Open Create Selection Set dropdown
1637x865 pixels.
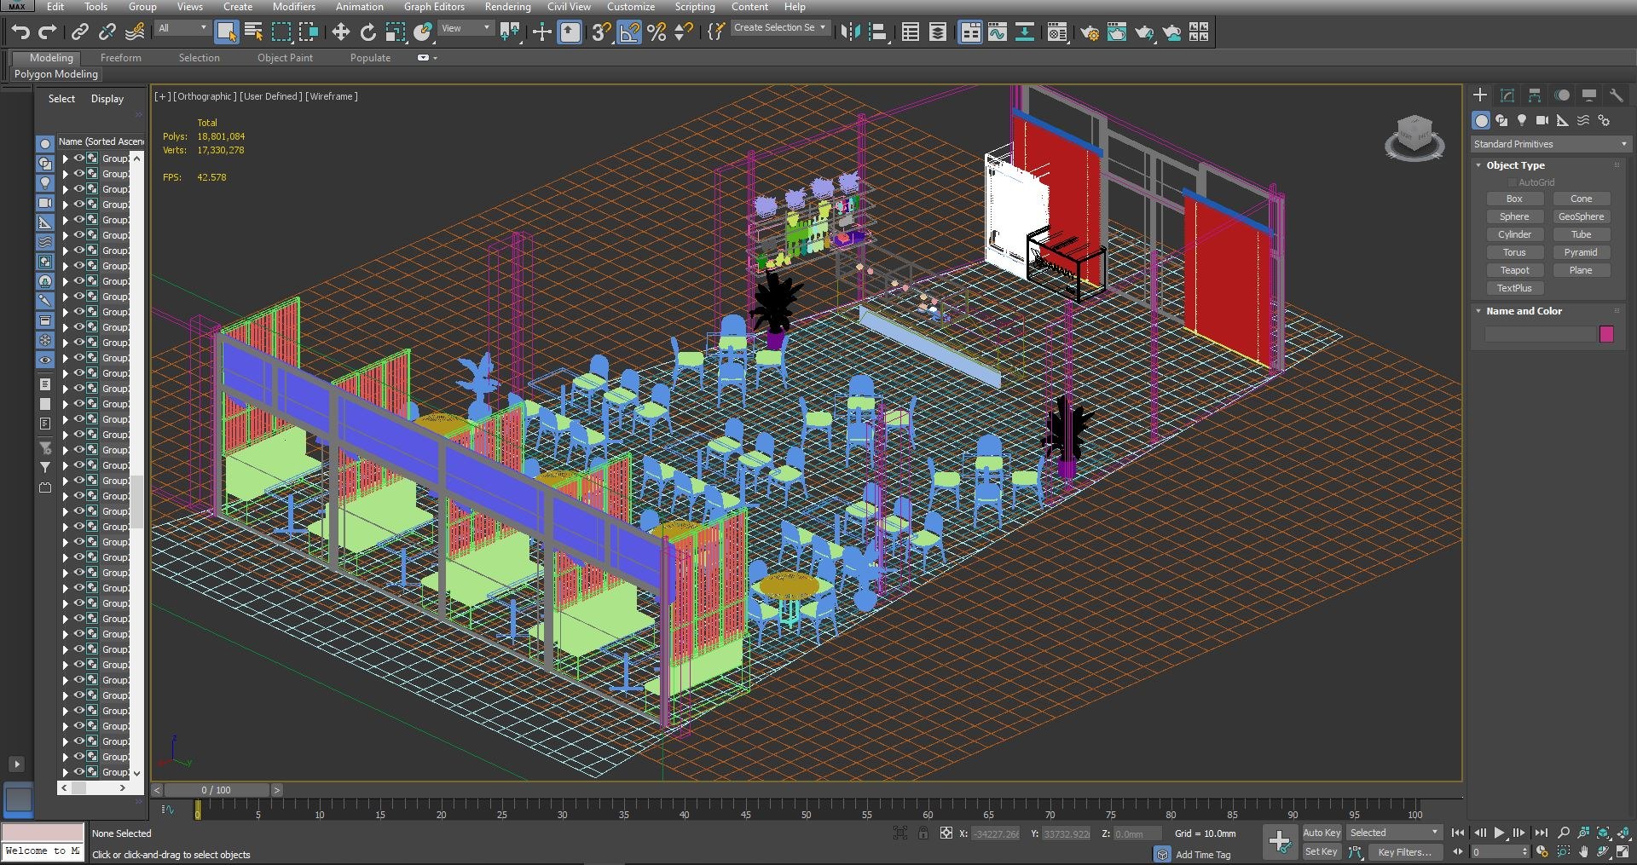click(x=779, y=28)
